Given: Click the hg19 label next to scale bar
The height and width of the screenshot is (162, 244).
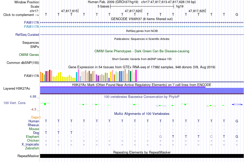Looking at the screenshot, I should 180,6.
